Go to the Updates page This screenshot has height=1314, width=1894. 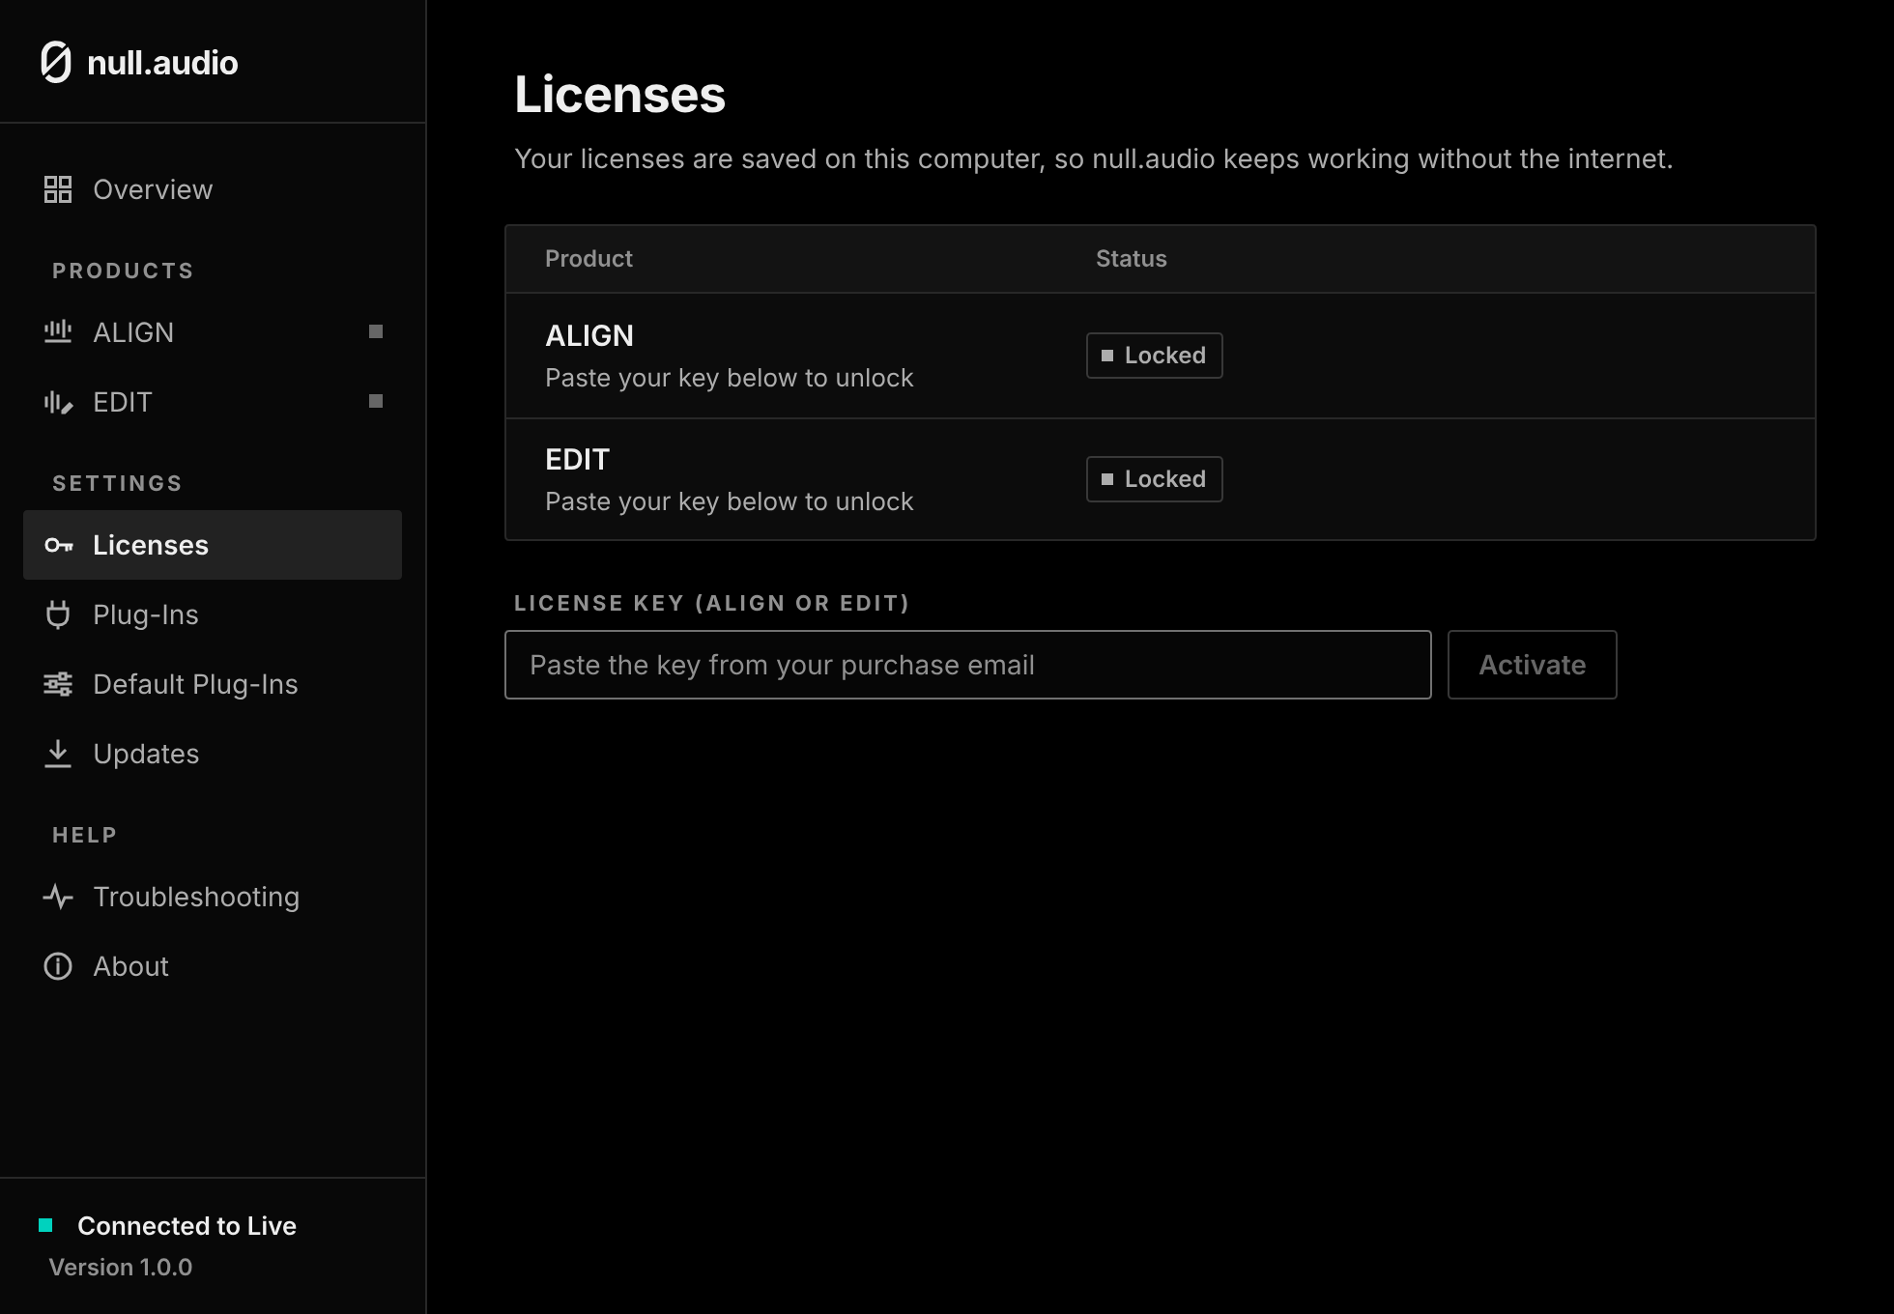tap(213, 754)
